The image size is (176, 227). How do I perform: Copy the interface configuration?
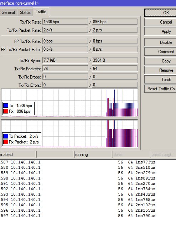160,61
